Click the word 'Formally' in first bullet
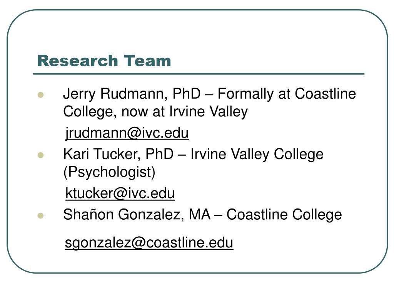The height and width of the screenshot is (296, 394). (246, 94)
